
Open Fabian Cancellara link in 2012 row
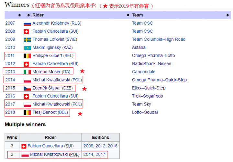(x=50, y=64)
